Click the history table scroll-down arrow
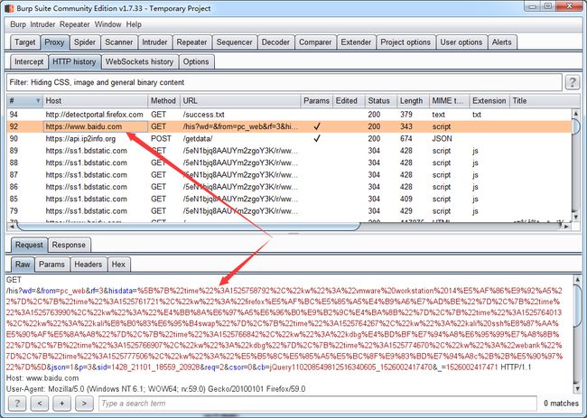This screenshot has width=587, height=418. [575, 217]
